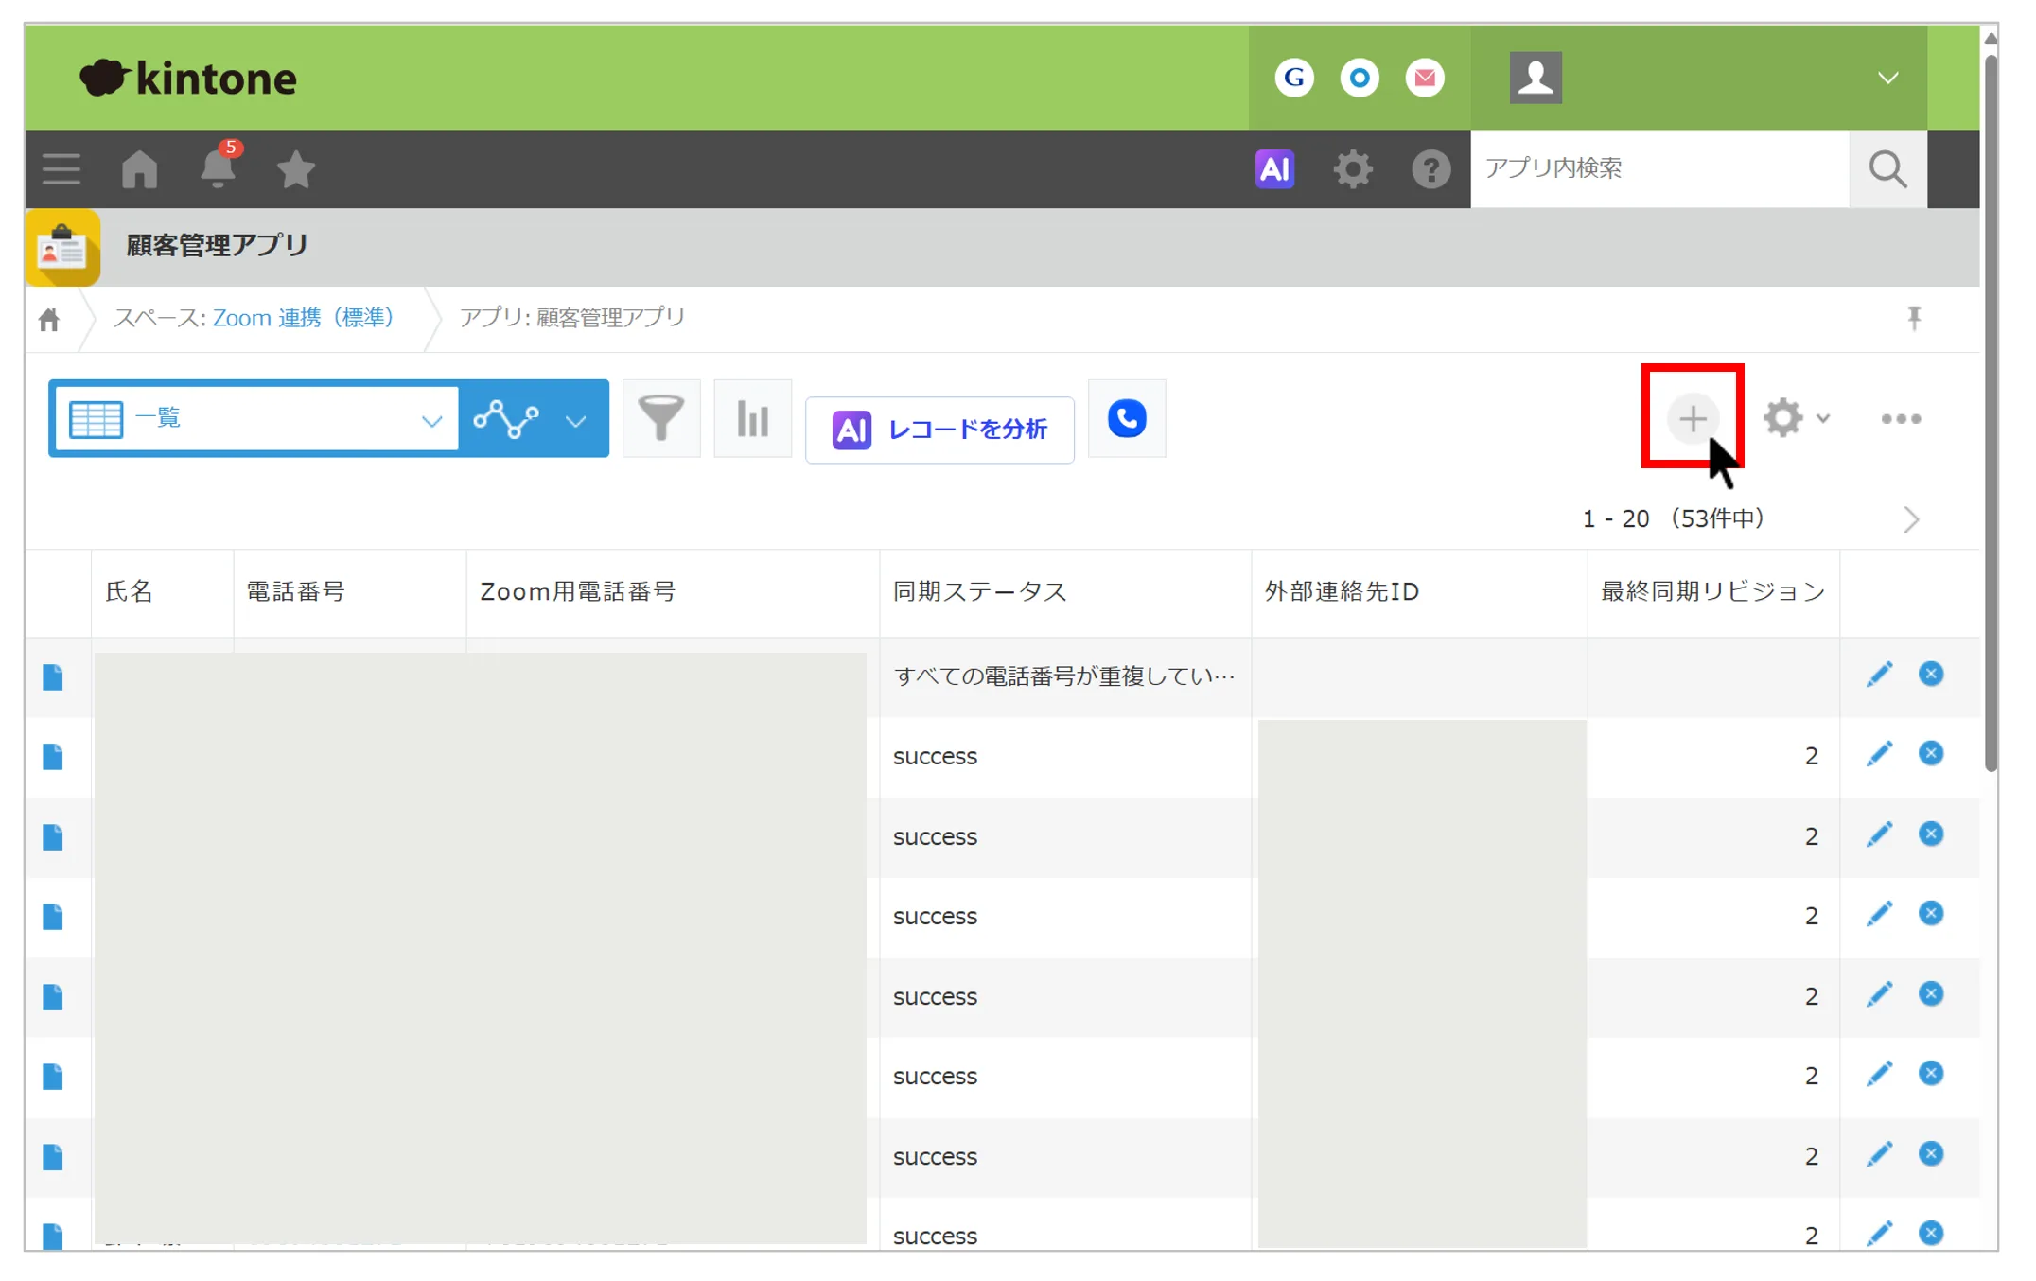Open the app settings gear dropdown

pyautogui.click(x=1797, y=418)
